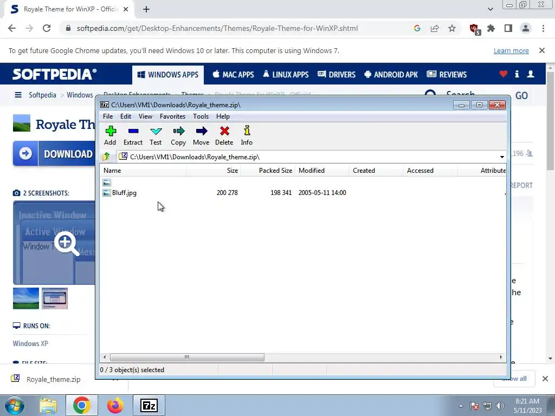The height and width of the screenshot is (416, 555).
Task: Select the Bluff.jpg file row
Action: tap(302, 193)
